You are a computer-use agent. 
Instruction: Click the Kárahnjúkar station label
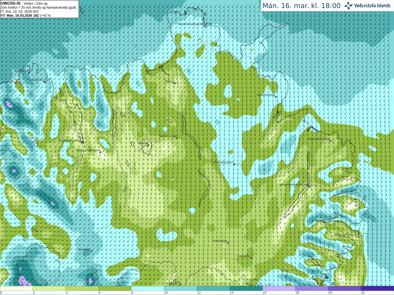(x=220, y=241)
